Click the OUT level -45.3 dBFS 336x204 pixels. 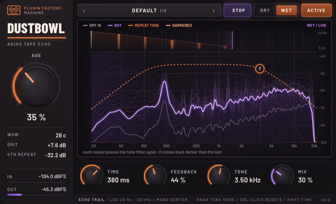[x=53, y=189]
